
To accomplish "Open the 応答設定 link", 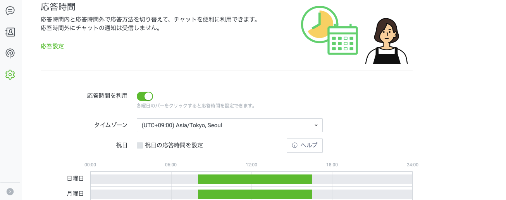I will pos(52,46).
